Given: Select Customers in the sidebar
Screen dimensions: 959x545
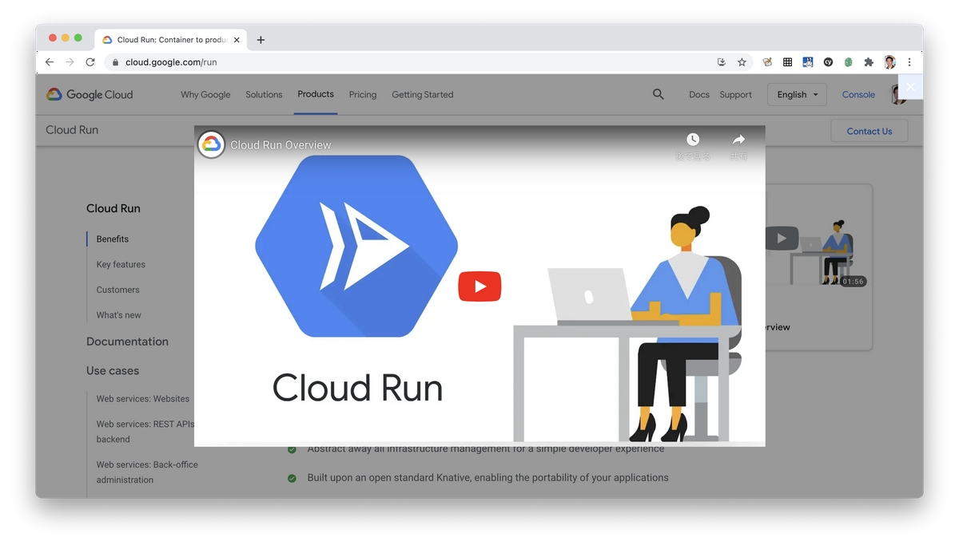Looking at the screenshot, I should pos(117,290).
